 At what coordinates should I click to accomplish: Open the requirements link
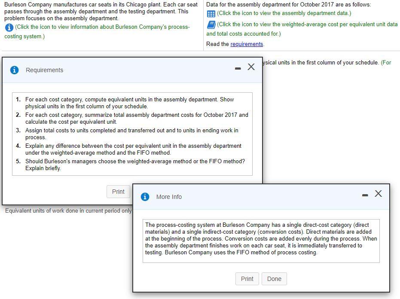pyautogui.click(x=247, y=44)
